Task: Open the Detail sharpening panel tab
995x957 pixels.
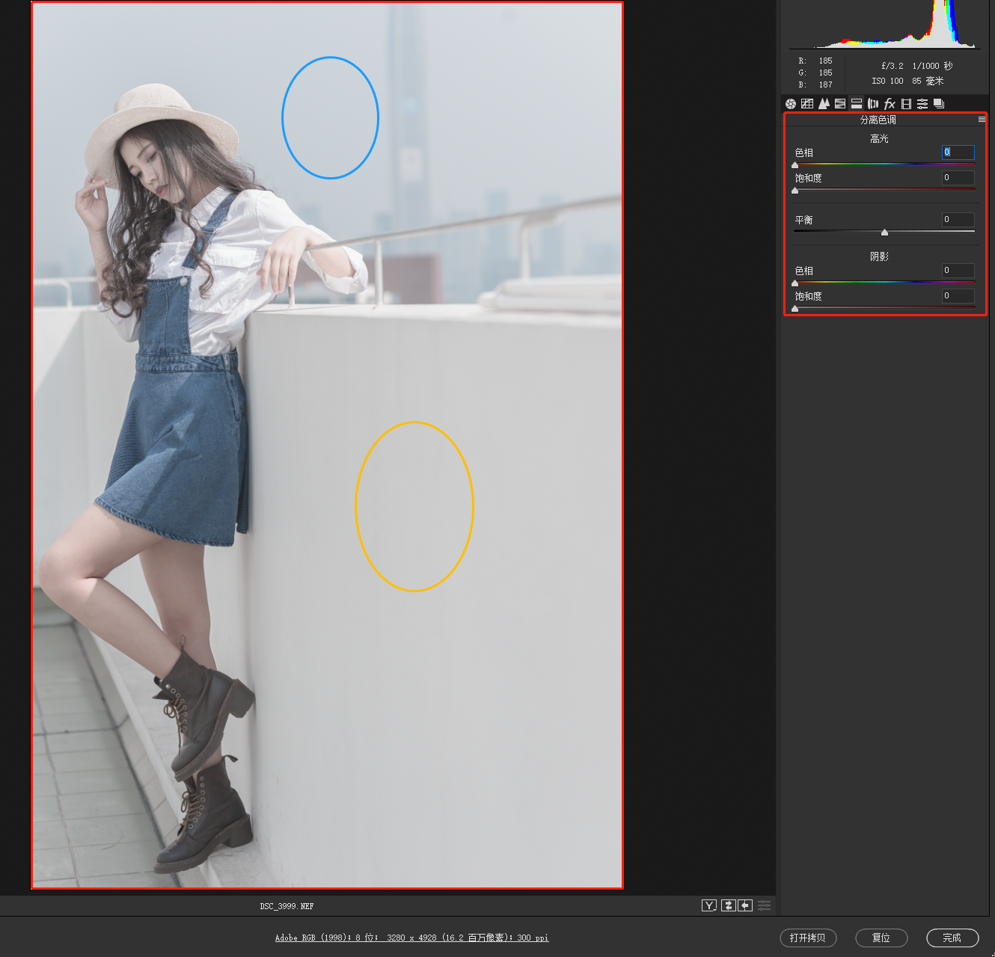Action: tap(824, 104)
